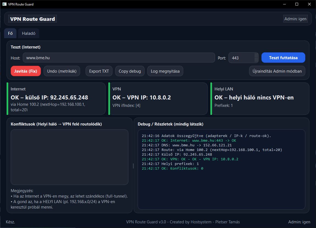Apply the fix using Javítás (Fix)

26,71
